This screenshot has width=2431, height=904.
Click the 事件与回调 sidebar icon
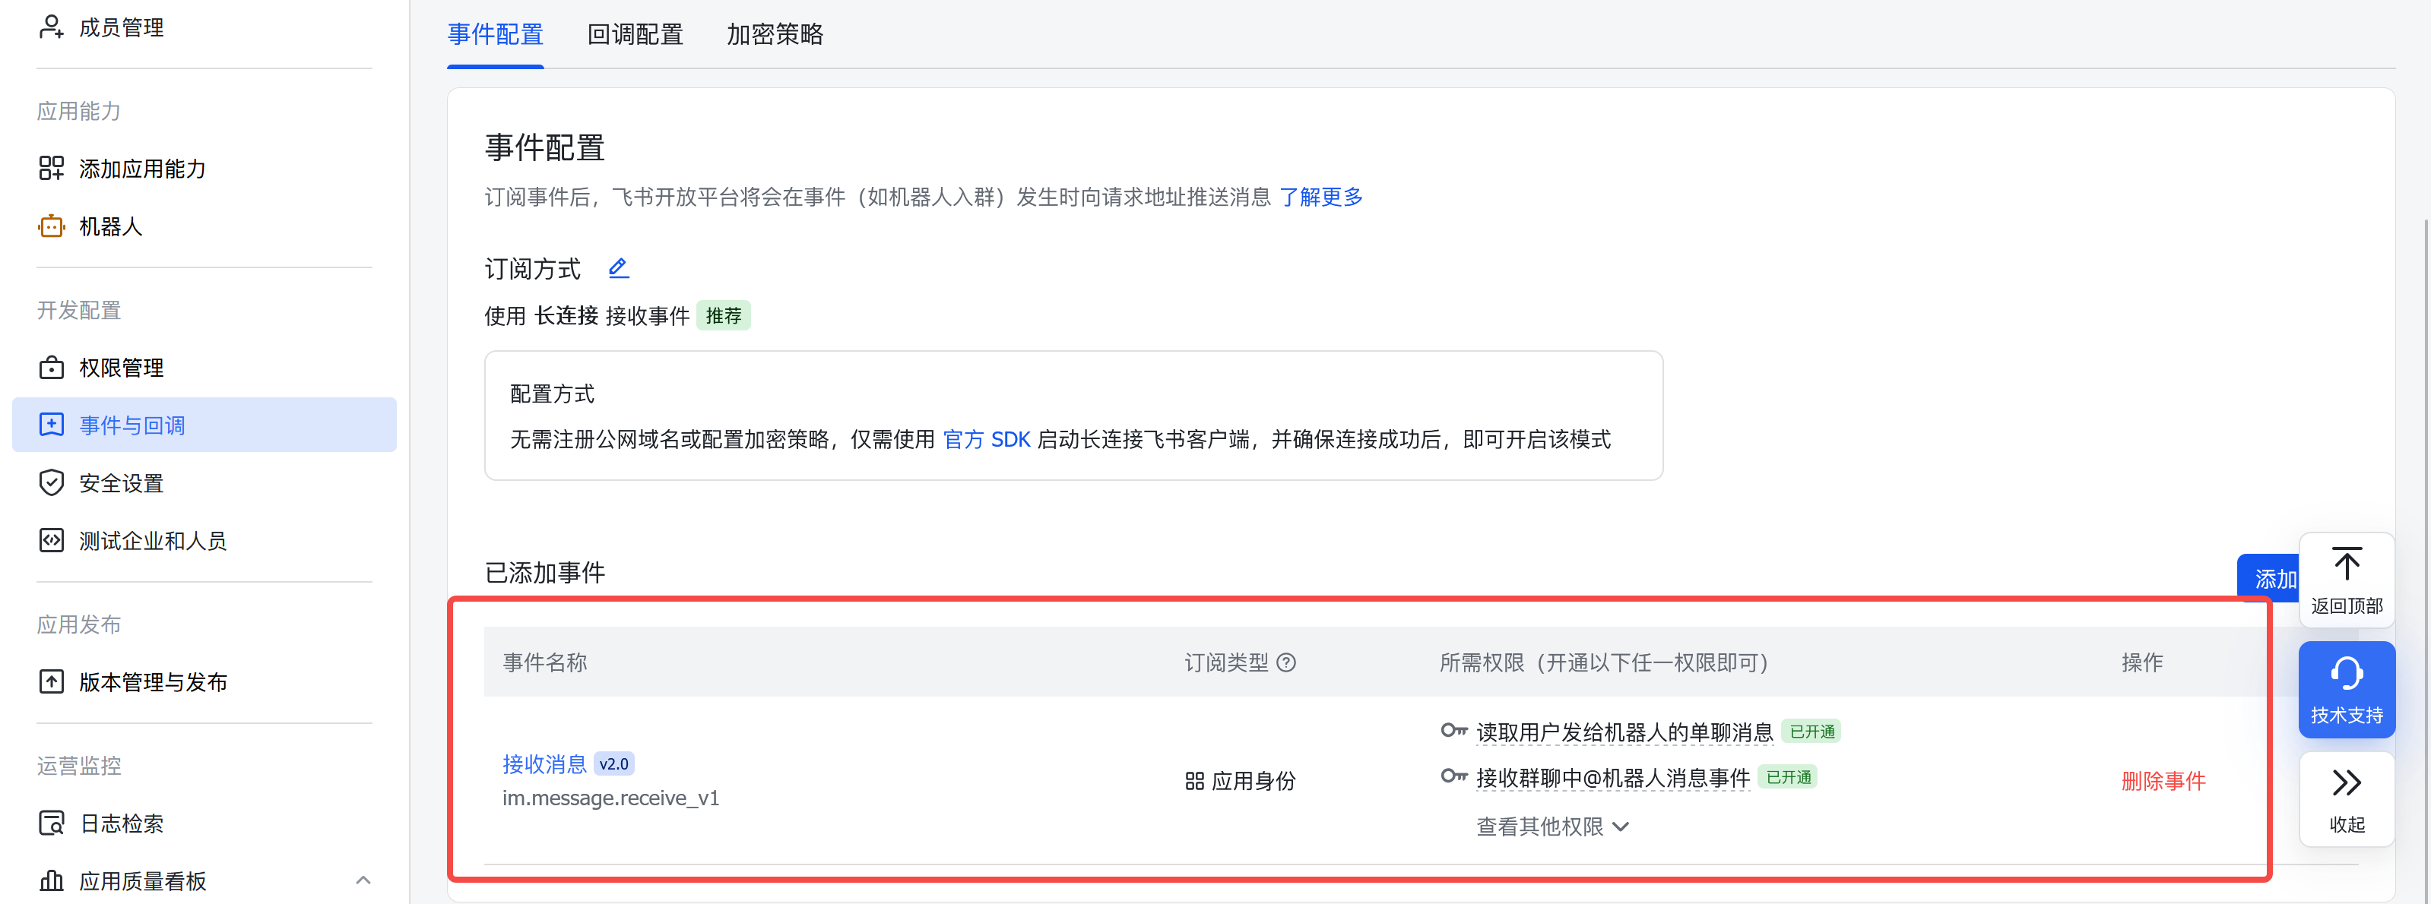click(51, 424)
